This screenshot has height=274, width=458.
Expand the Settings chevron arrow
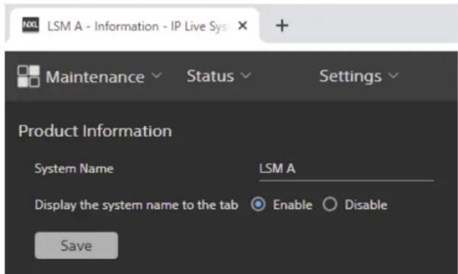[393, 76]
